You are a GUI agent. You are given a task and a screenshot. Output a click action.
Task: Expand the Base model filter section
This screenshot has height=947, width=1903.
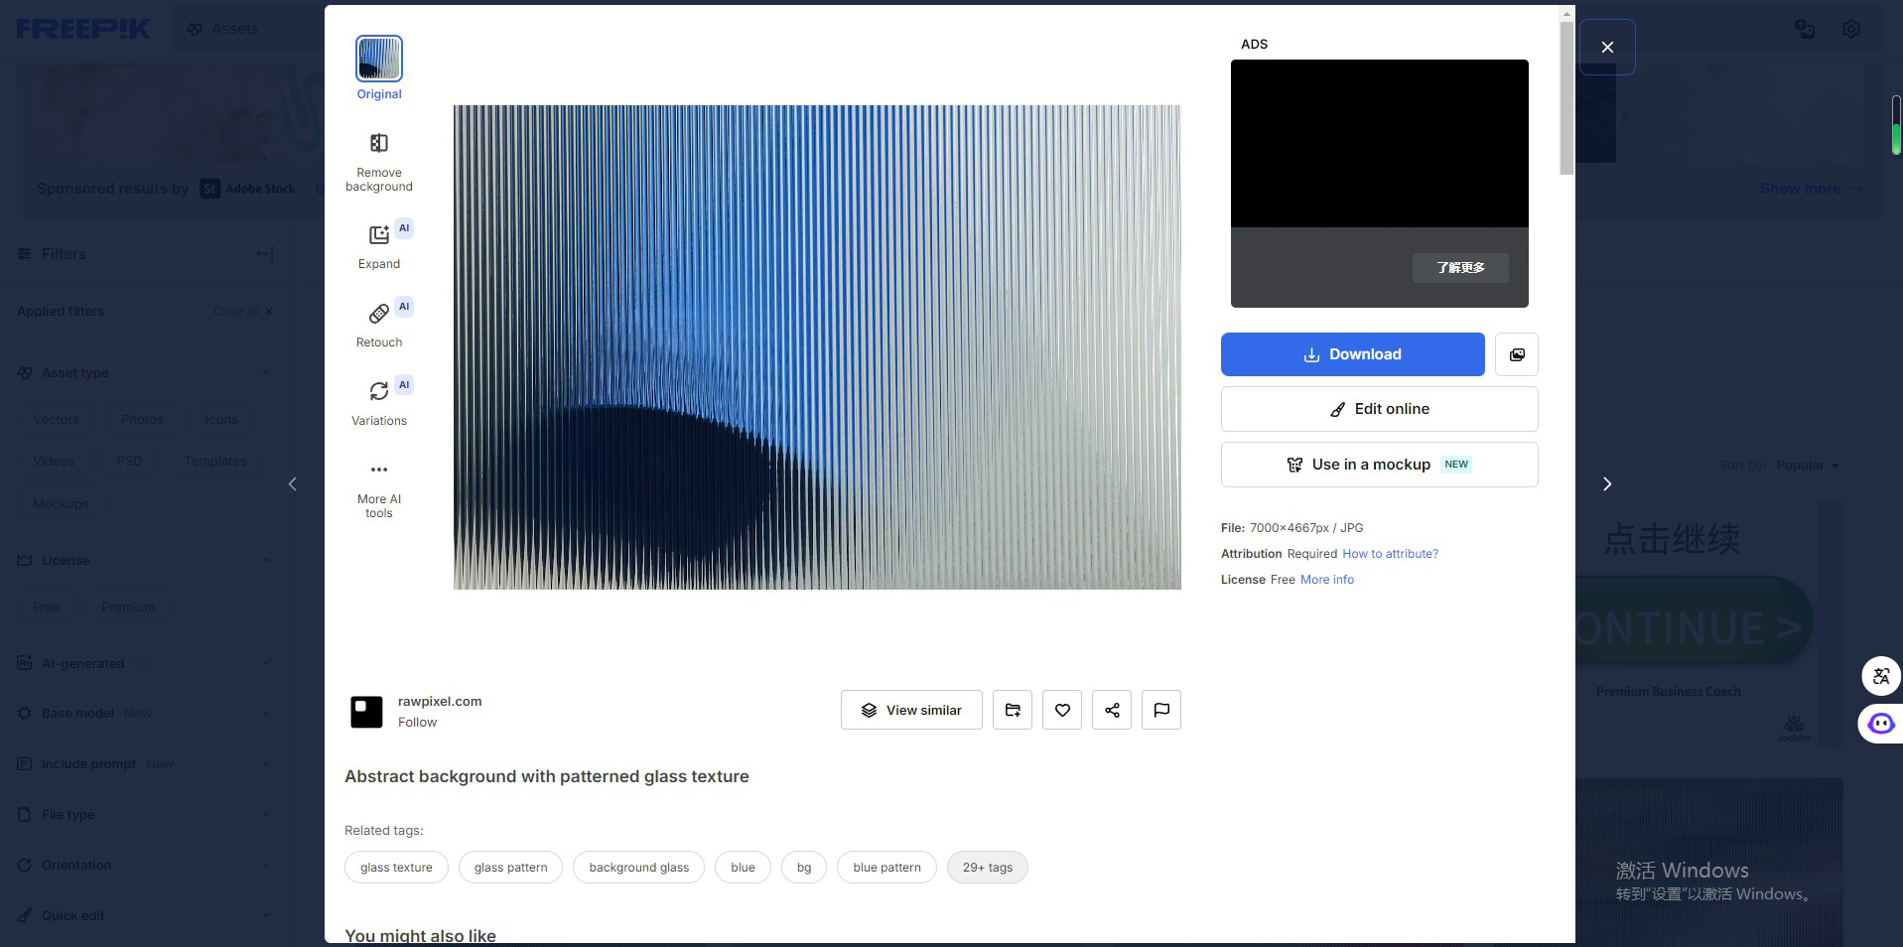click(x=266, y=714)
